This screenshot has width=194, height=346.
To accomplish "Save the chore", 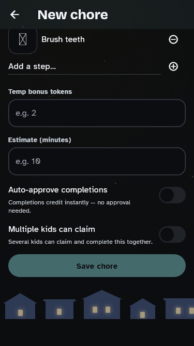I will tap(97, 266).
